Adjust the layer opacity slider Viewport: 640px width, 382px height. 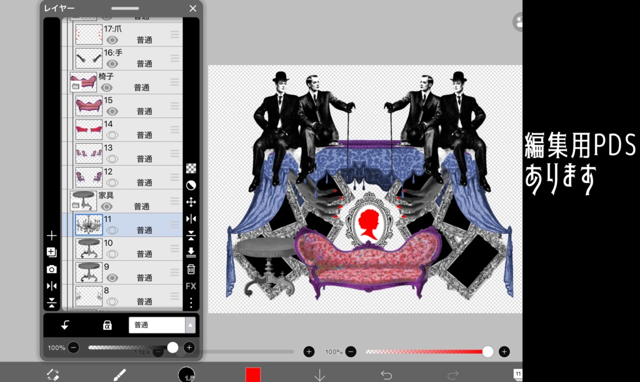[x=133, y=348]
